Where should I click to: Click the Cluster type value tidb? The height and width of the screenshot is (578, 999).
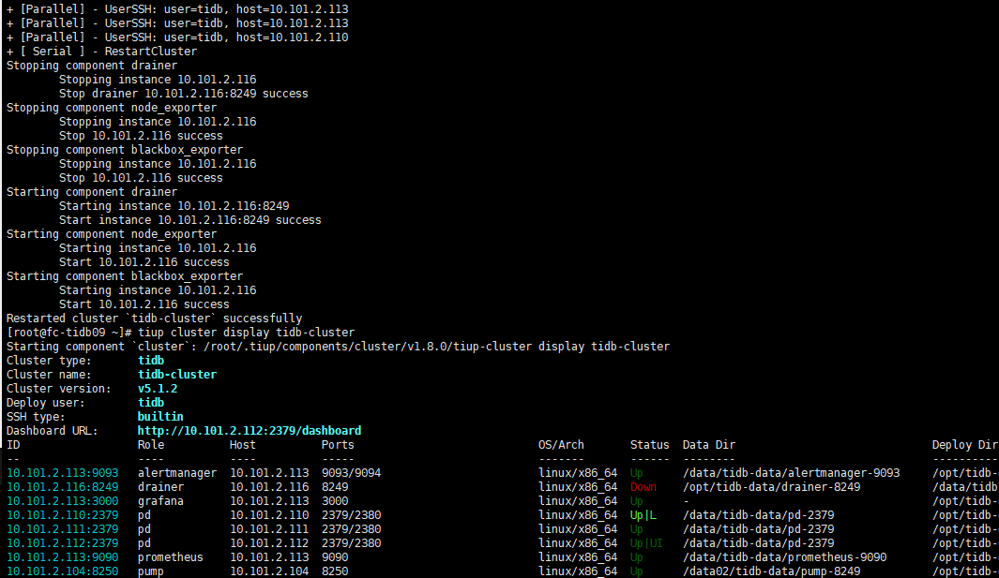pos(151,361)
